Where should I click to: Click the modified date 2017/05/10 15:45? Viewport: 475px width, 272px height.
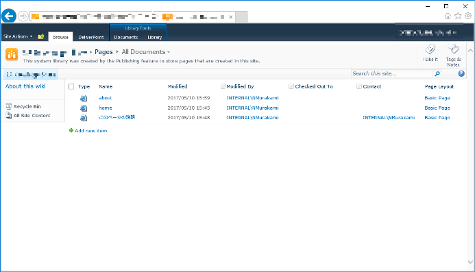188,108
